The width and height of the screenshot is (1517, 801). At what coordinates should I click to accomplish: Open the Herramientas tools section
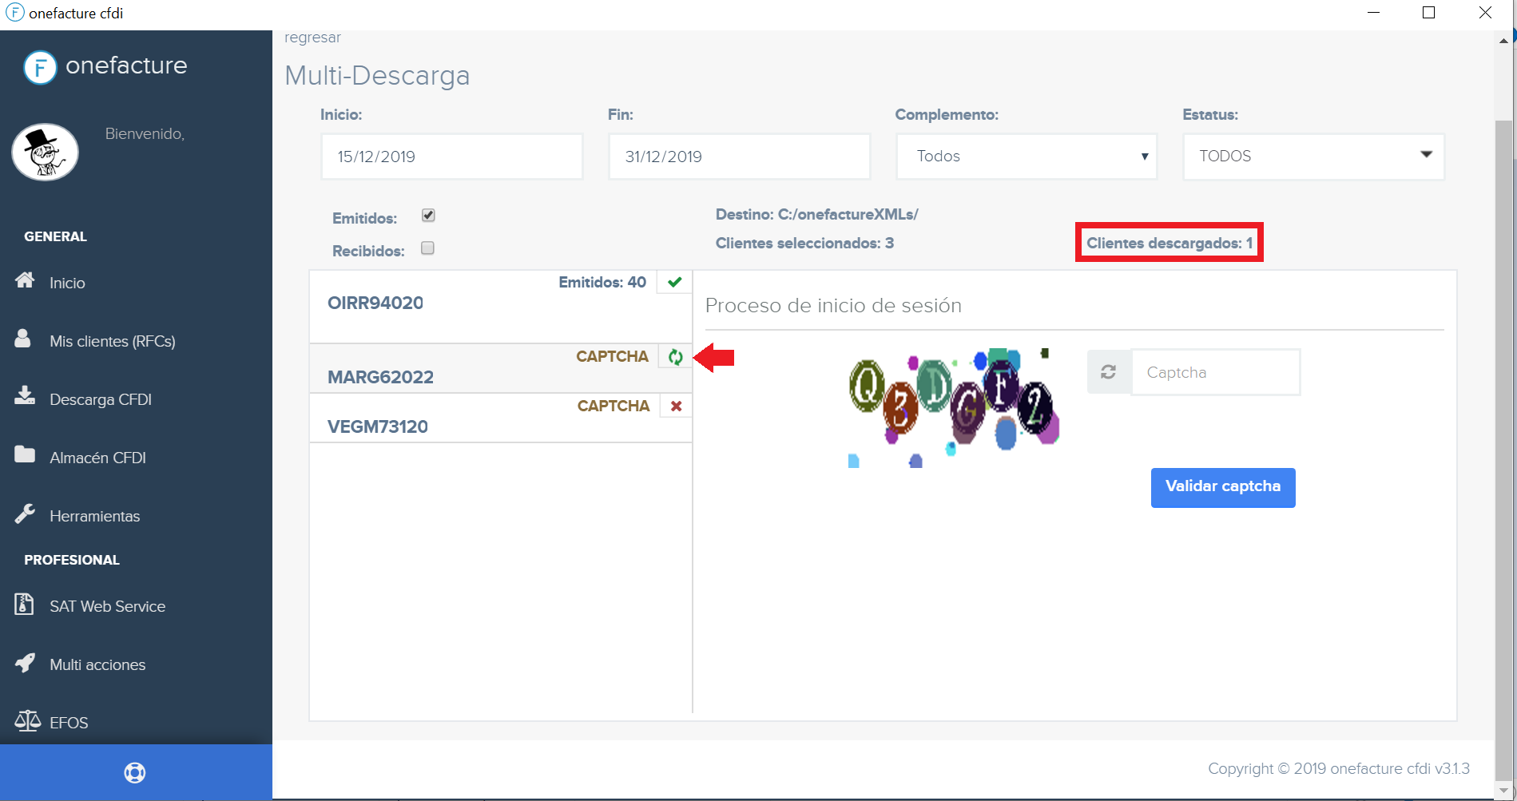[x=94, y=516]
